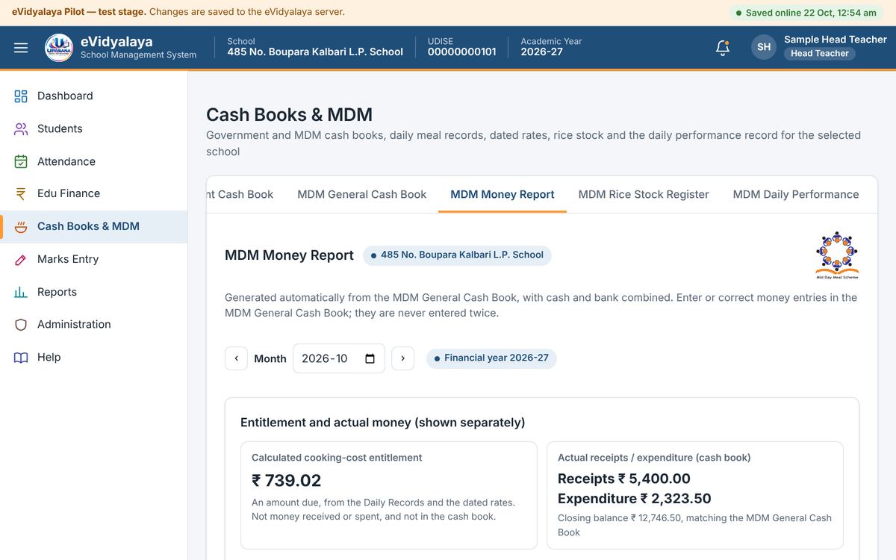Open the SH user avatar
The image size is (896, 560).
pyautogui.click(x=764, y=47)
